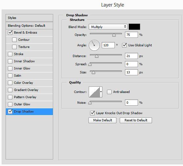Click the Opacity slider handle
Viewport: 183px width, 166px height.
tap(114, 35)
